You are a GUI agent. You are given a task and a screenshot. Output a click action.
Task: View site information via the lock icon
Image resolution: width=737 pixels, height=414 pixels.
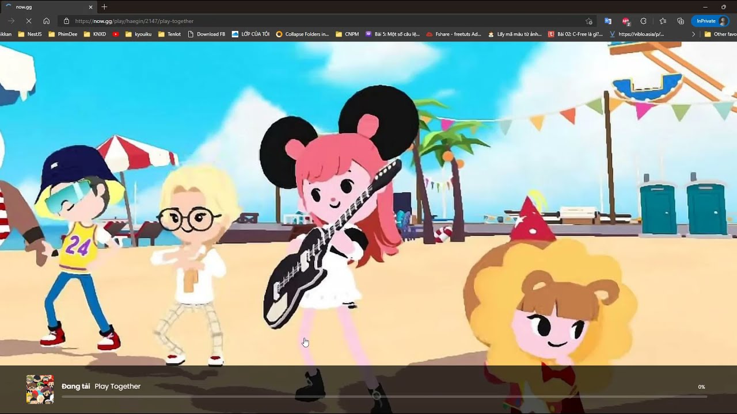coord(66,21)
